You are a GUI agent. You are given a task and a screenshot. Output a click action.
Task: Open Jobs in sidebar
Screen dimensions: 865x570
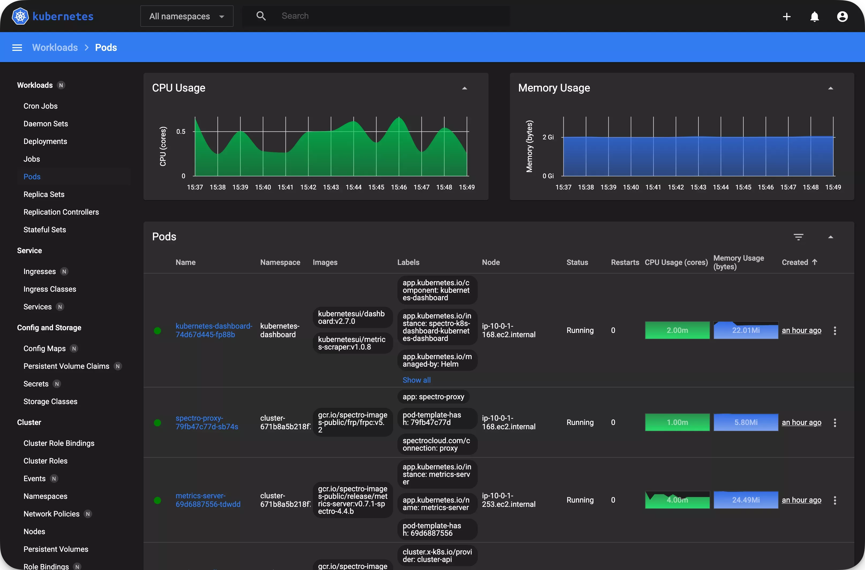(32, 159)
